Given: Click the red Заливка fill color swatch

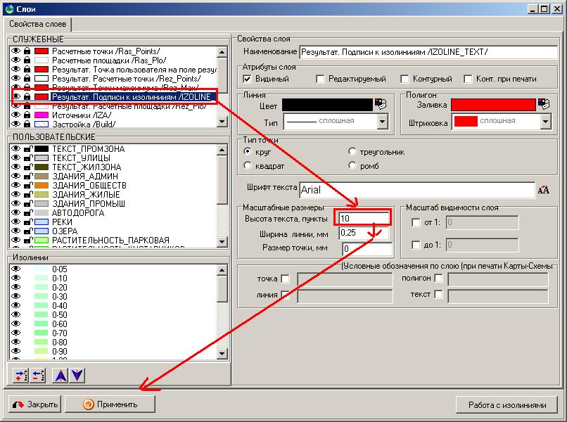Looking at the screenshot, I should coord(492,104).
